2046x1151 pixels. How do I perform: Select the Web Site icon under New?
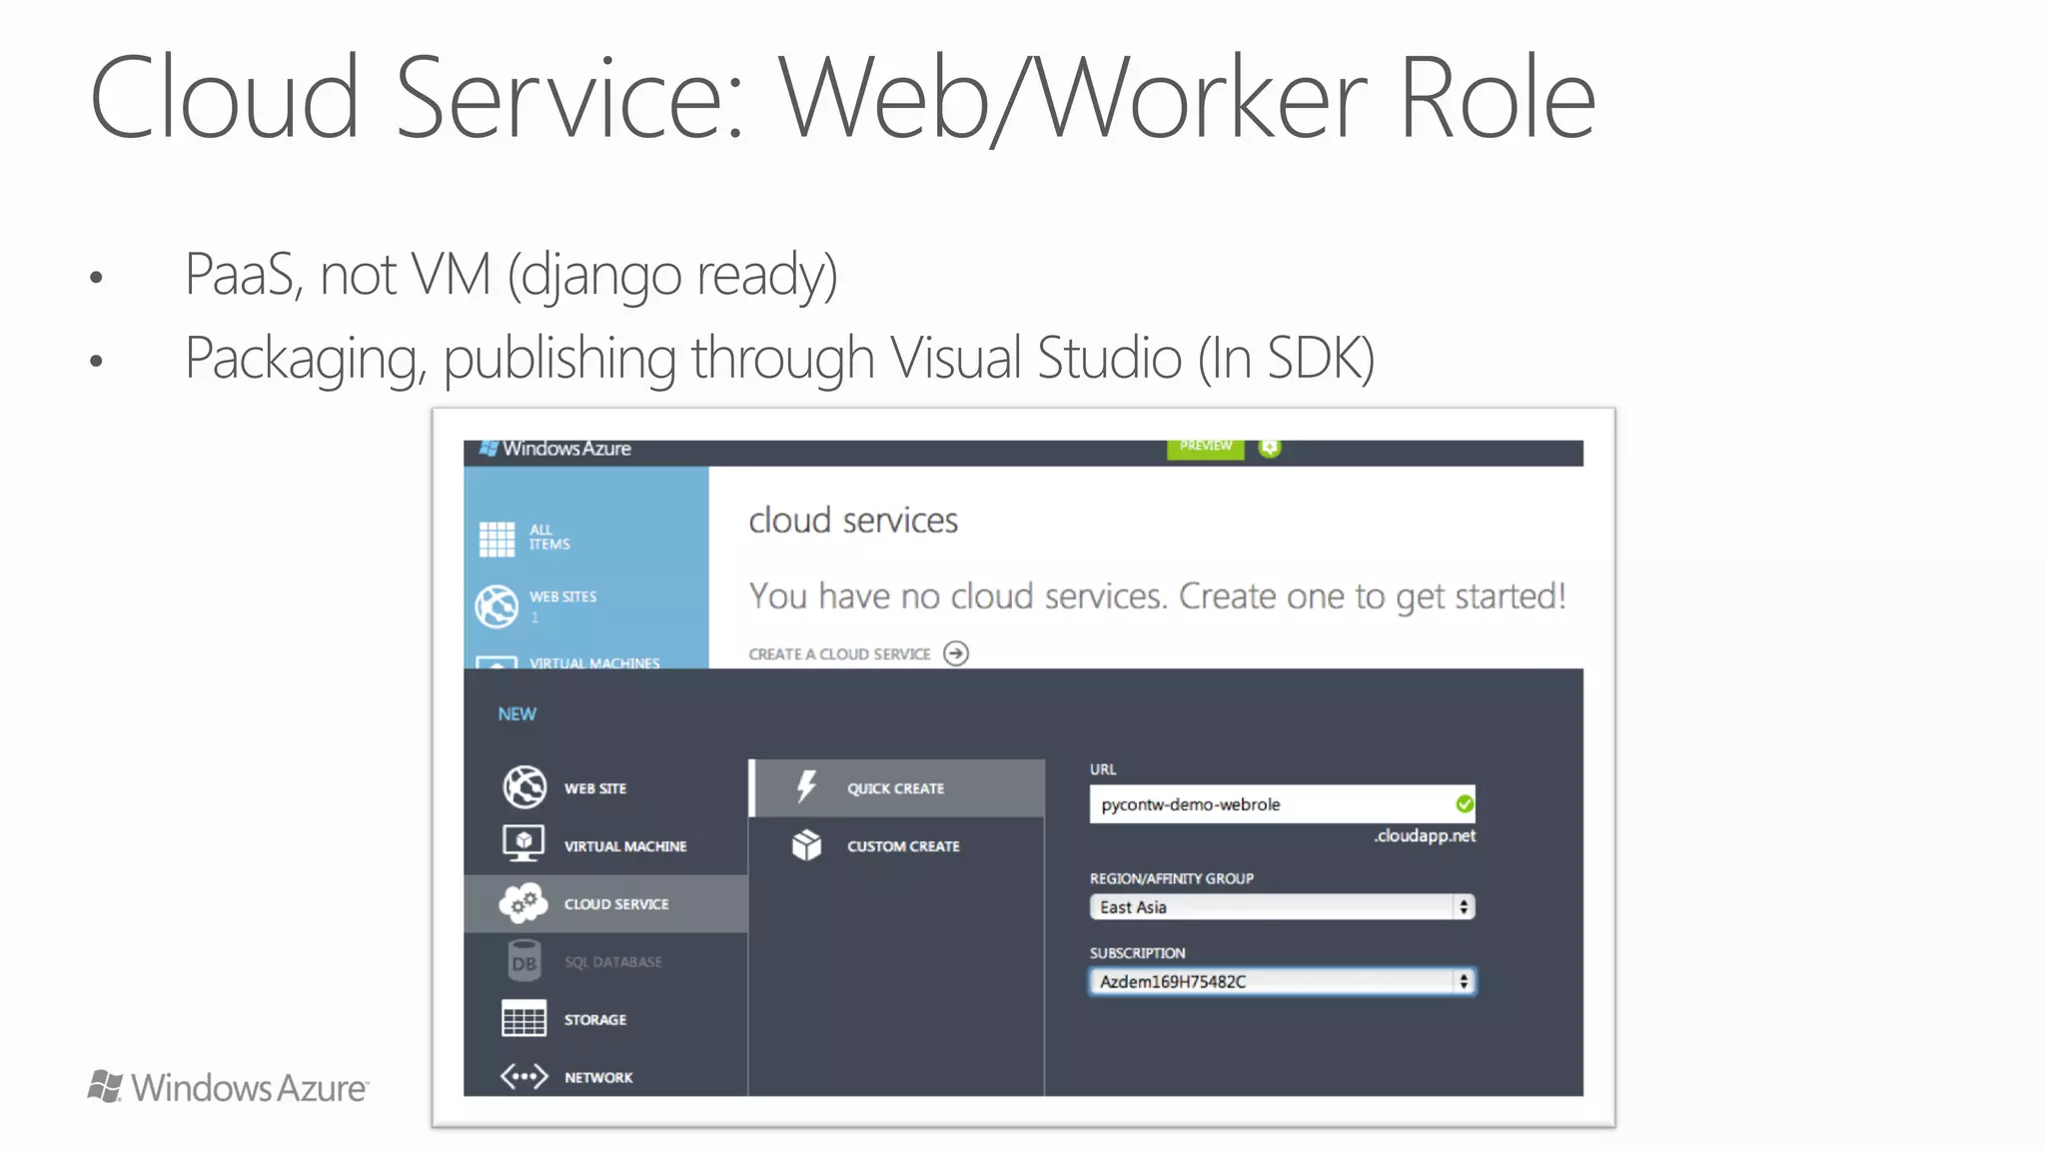coord(523,787)
